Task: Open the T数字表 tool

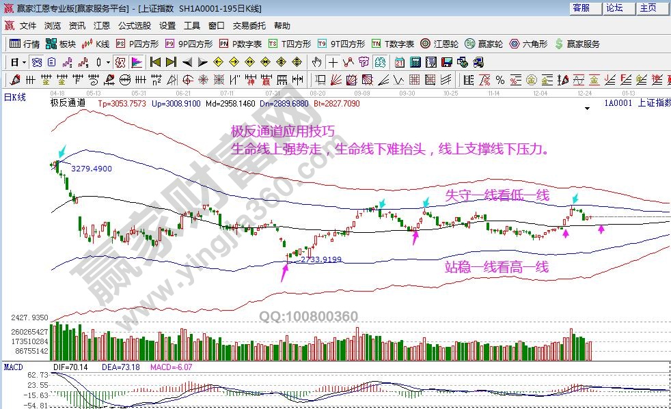Action: coord(393,44)
